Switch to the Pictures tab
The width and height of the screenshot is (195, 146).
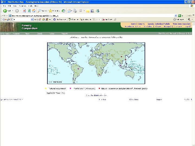click(x=16, y=34)
